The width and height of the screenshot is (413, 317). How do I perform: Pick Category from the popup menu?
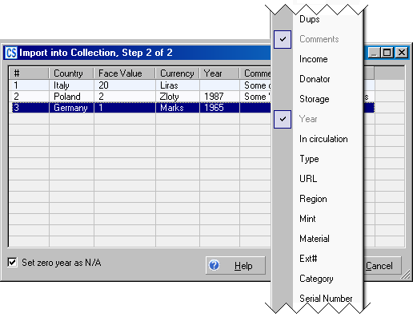click(x=316, y=279)
